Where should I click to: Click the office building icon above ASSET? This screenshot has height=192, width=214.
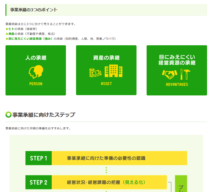click(x=113, y=71)
